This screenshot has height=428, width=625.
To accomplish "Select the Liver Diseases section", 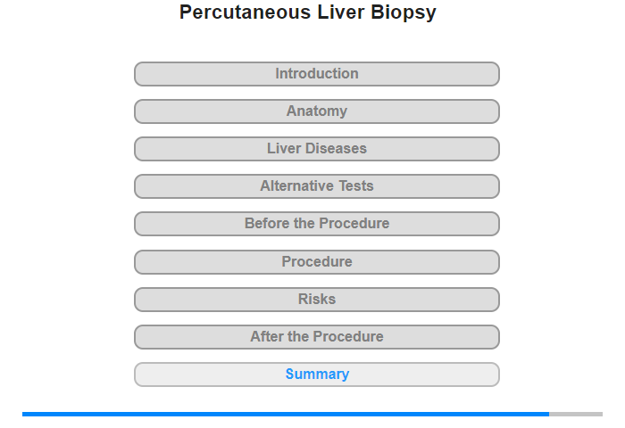I will pyautogui.click(x=316, y=149).
